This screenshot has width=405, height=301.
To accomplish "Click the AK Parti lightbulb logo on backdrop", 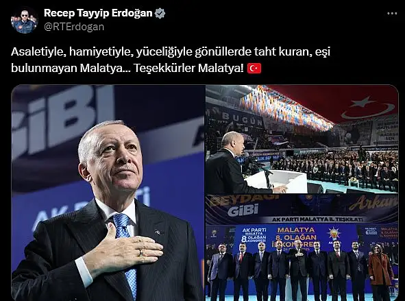I will (334, 234).
